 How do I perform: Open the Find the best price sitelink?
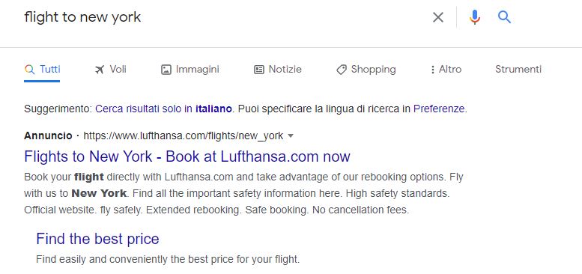pos(97,239)
